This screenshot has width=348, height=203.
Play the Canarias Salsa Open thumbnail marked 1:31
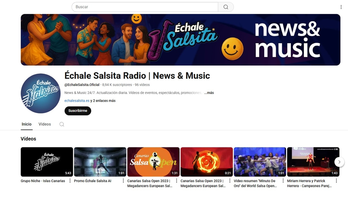coord(153,162)
